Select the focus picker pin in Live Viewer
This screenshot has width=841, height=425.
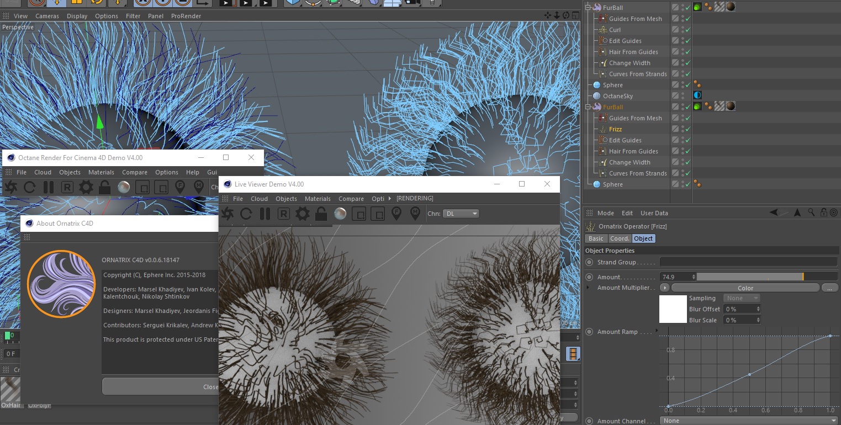(396, 214)
